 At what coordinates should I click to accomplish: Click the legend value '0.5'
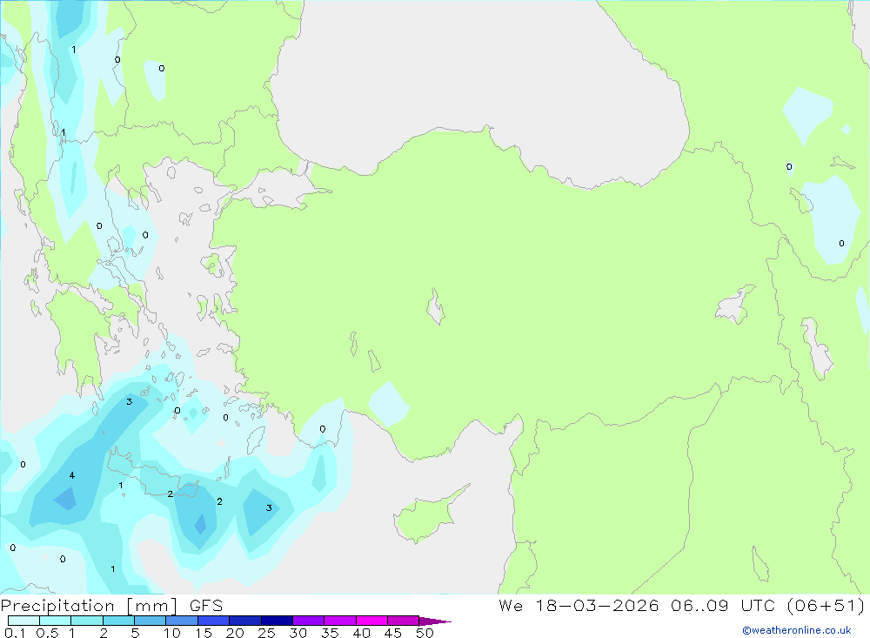pos(47,633)
